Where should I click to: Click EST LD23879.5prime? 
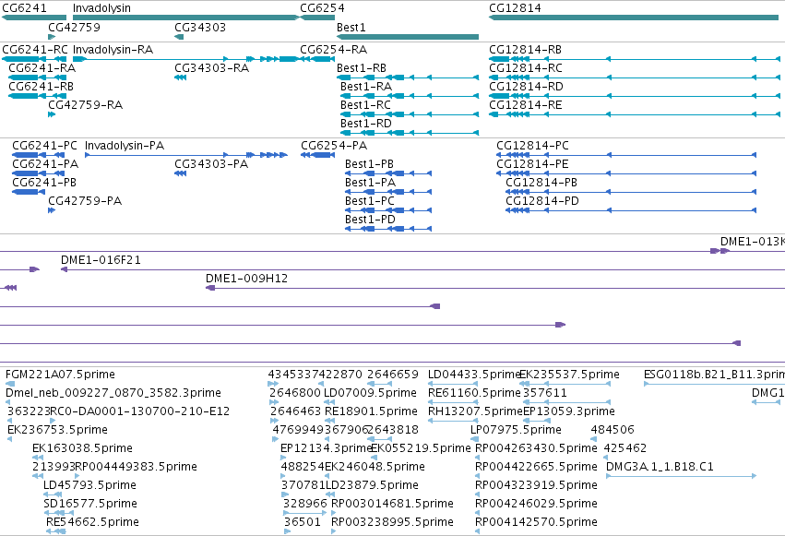coord(372,485)
